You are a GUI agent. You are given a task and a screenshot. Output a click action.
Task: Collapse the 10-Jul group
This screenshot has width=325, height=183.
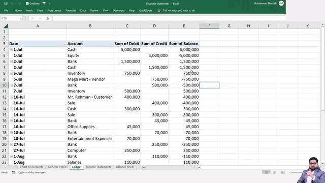point(11,97)
